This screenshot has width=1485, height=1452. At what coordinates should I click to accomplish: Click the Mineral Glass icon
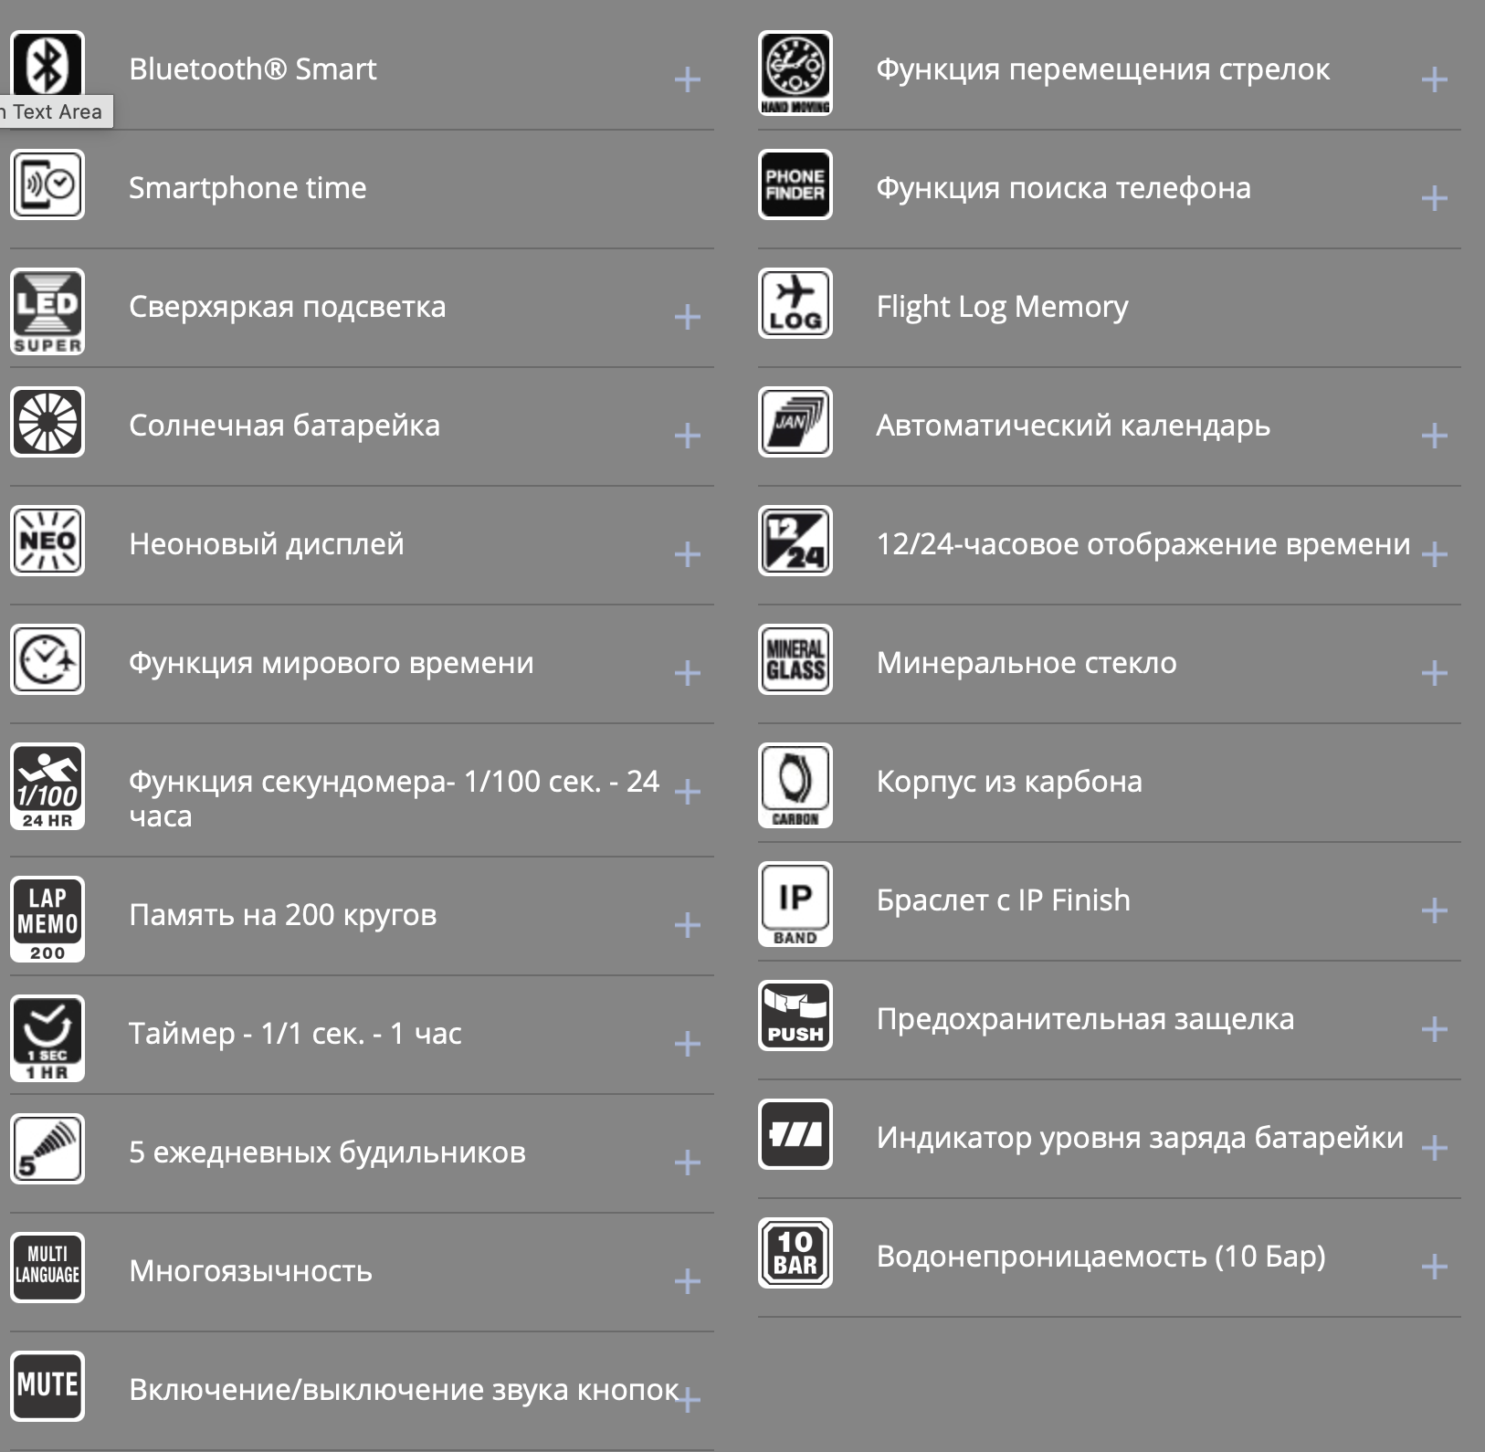click(795, 659)
